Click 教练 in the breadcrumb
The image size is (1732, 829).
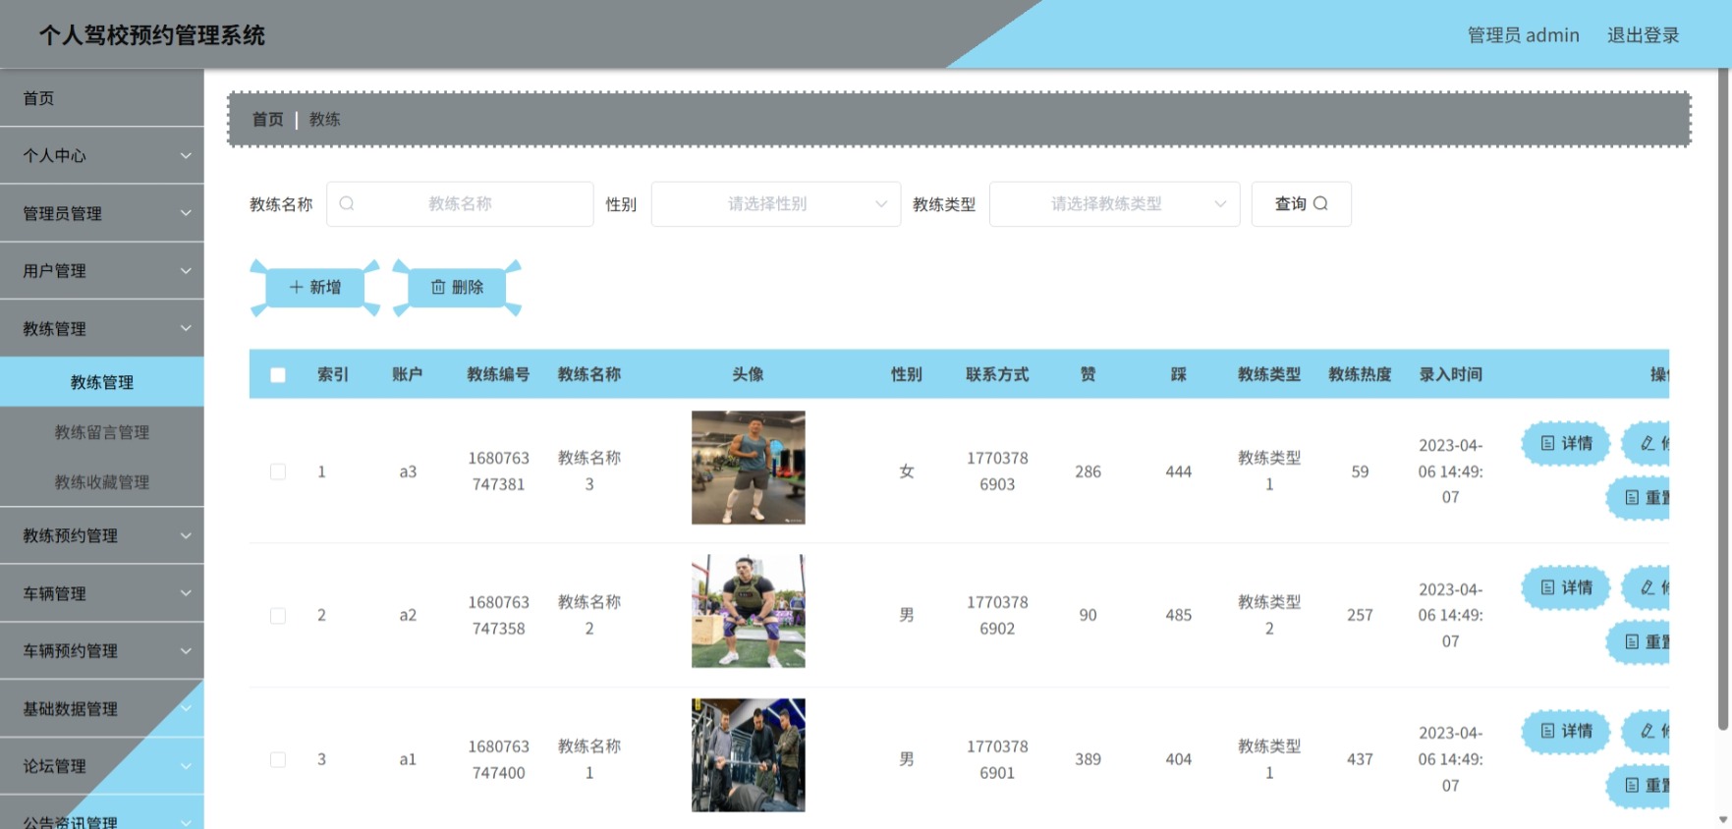click(x=324, y=119)
